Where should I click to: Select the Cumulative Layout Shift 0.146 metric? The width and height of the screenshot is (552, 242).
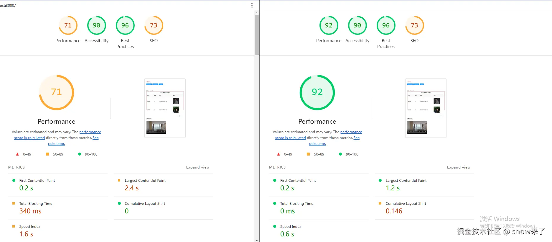pos(424,208)
